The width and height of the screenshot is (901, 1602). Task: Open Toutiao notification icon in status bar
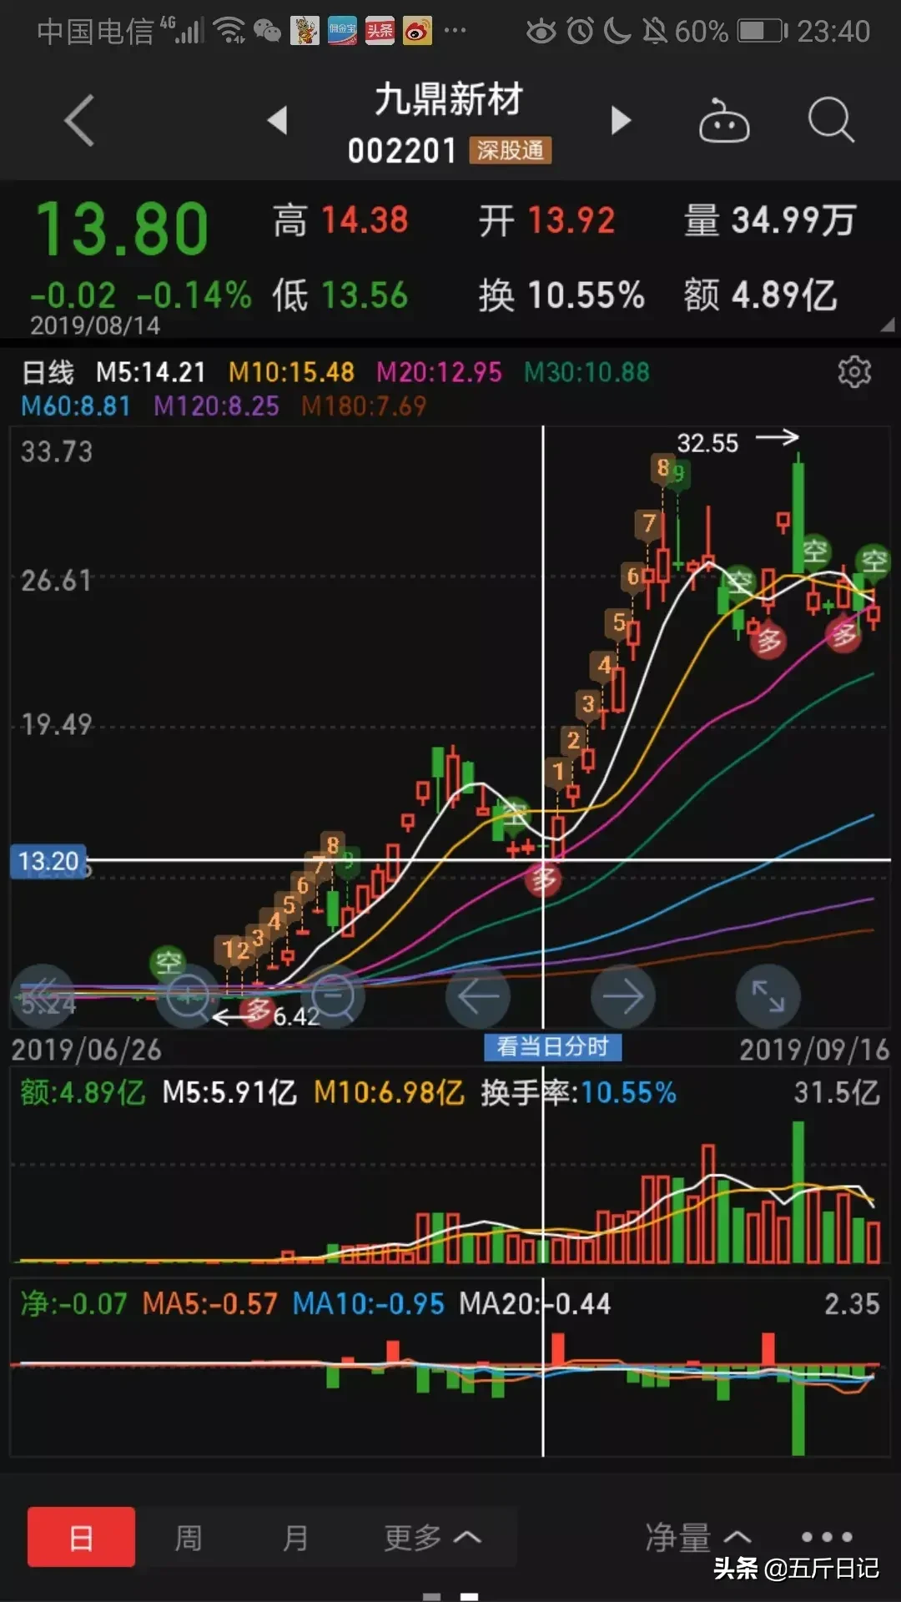click(380, 32)
